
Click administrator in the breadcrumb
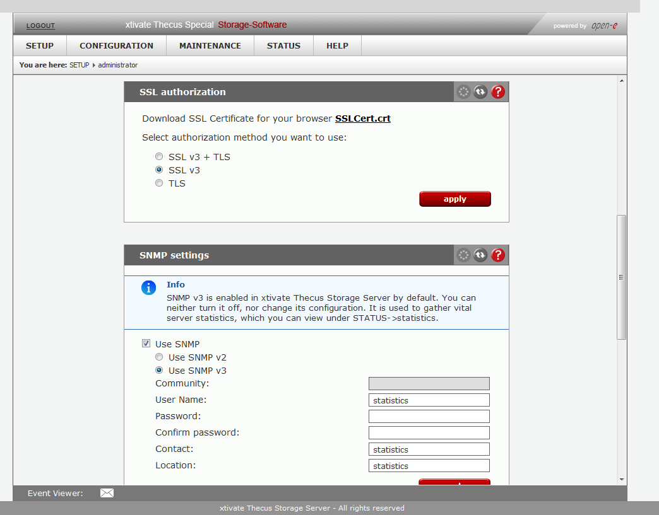[117, 65]
